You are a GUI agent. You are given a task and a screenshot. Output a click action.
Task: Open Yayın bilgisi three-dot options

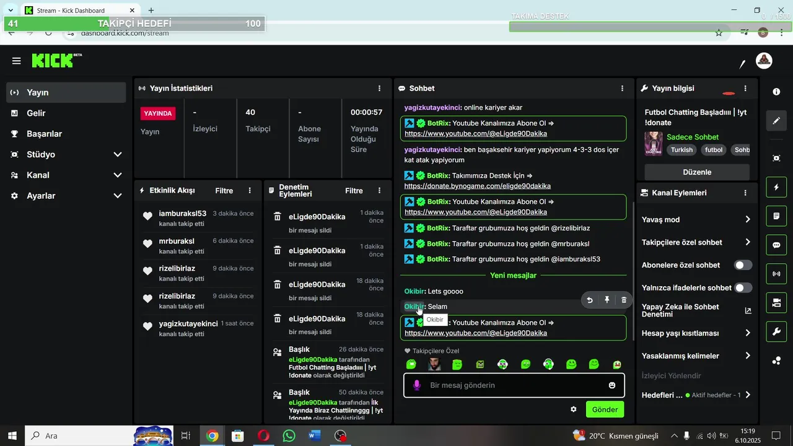745,89
